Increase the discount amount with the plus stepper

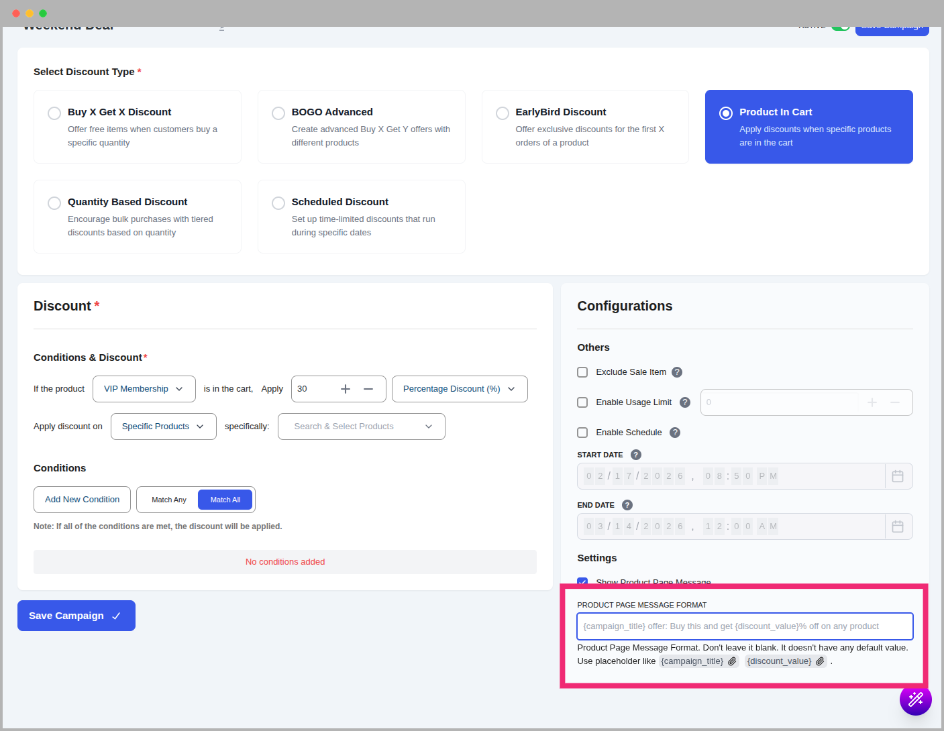345,388
